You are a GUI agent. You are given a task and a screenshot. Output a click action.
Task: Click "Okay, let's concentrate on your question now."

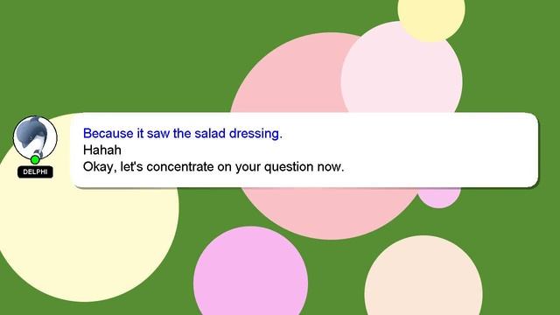pyautogui.click(x=213, y=167)
